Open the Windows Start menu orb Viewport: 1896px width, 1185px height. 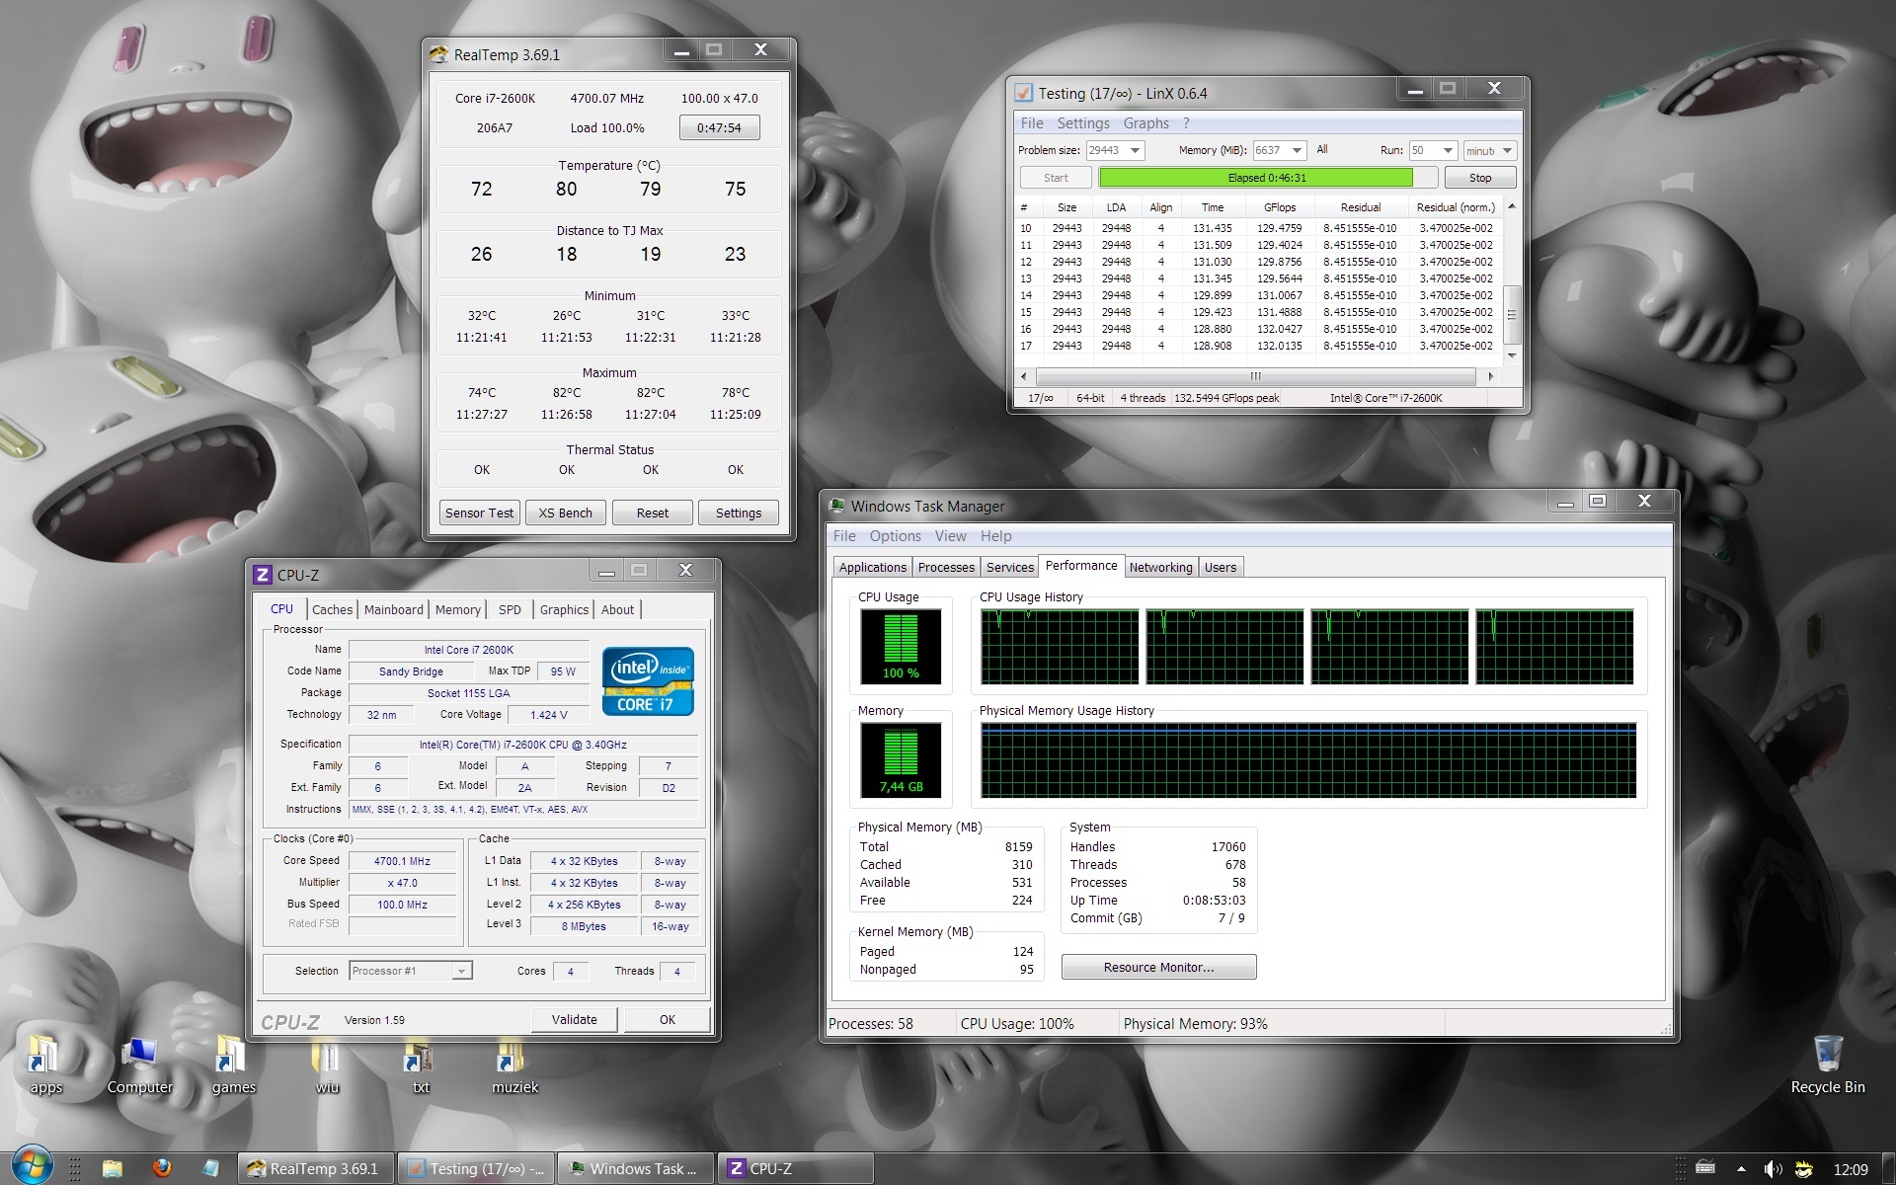tap(32, 1167)
